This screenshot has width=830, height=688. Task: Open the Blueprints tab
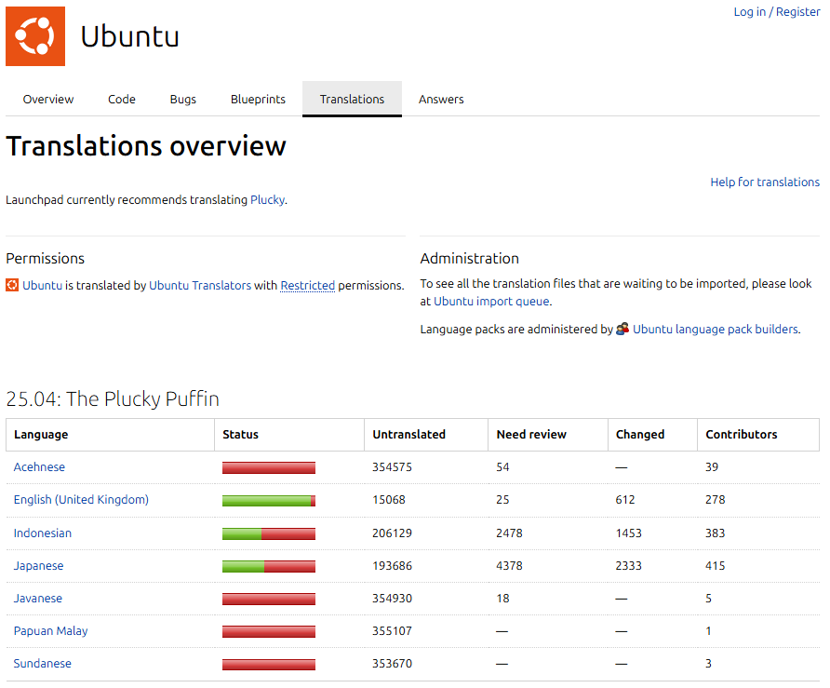[x=258, y=99]
